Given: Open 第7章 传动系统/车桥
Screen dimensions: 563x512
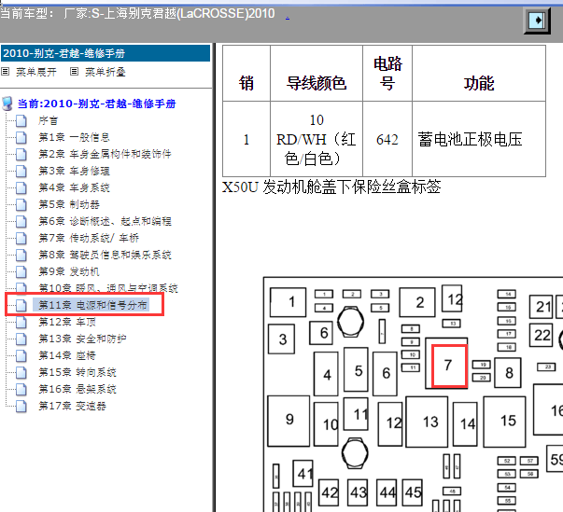Looking at the screenshot, I should coord(89,238).
